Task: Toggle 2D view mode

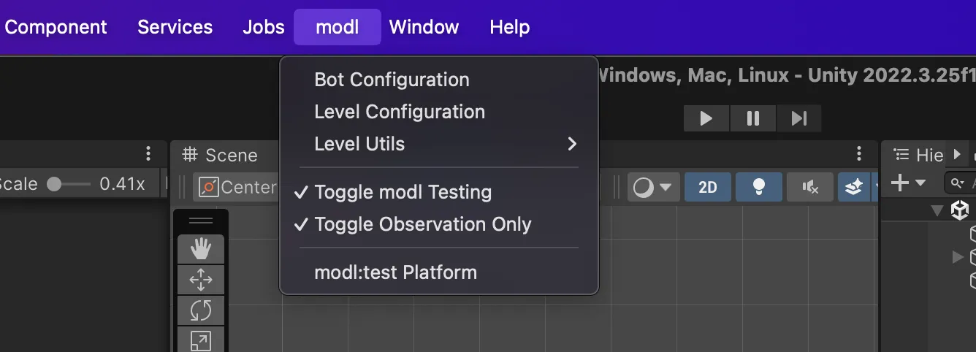Action: [x=708, y=187]
